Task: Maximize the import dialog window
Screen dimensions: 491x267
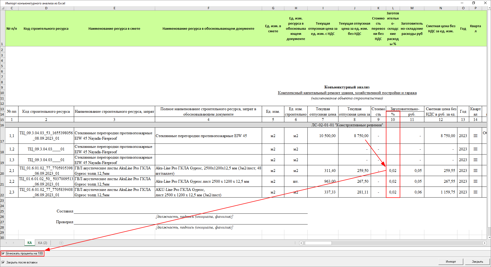Action: point(473,3)
